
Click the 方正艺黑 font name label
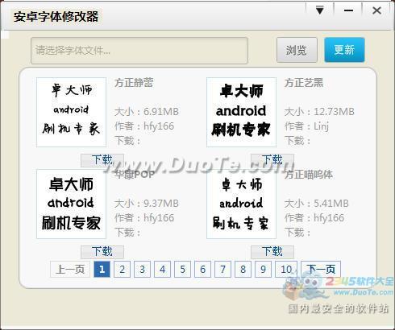(x=304, y=83)
